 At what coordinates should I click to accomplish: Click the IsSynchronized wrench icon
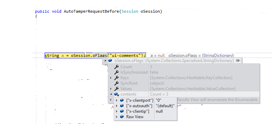(116, 72)
